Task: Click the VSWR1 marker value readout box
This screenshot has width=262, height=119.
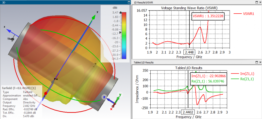Action: [x=208, y=16]
